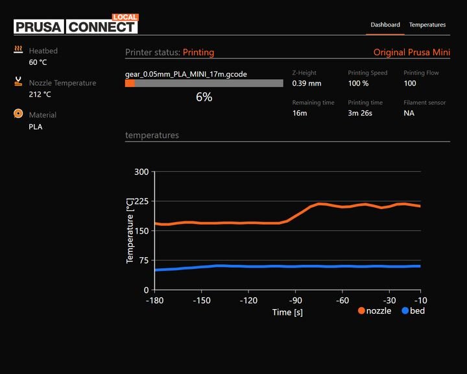Viewport: 467px width, 374px height.
Task: Click the heatbed icon in sidebar
Action: 18,50
